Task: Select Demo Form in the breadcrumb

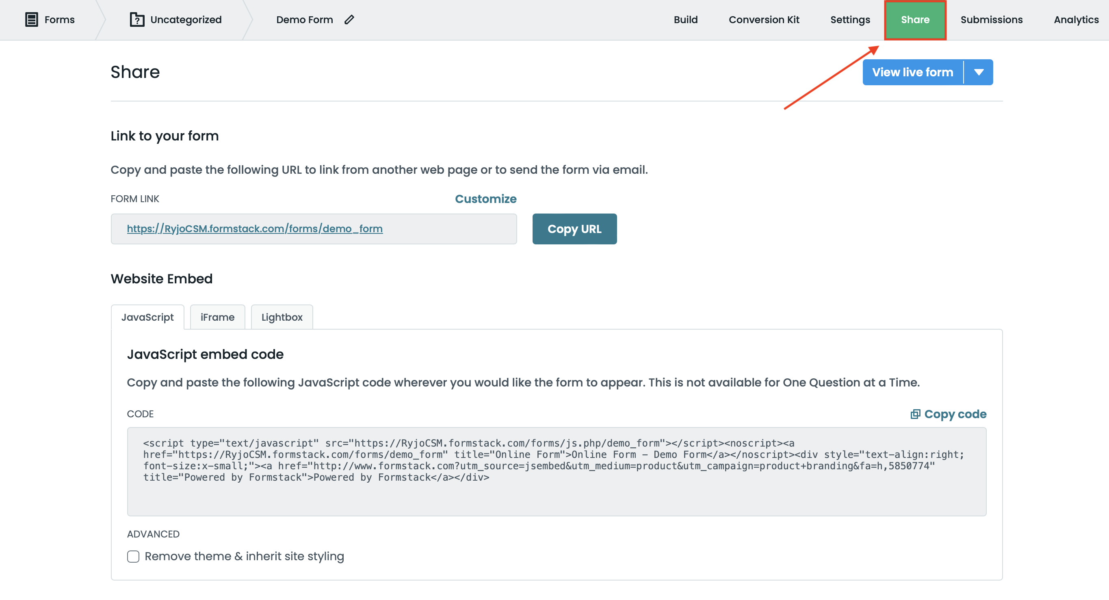Action: point(305,19)
